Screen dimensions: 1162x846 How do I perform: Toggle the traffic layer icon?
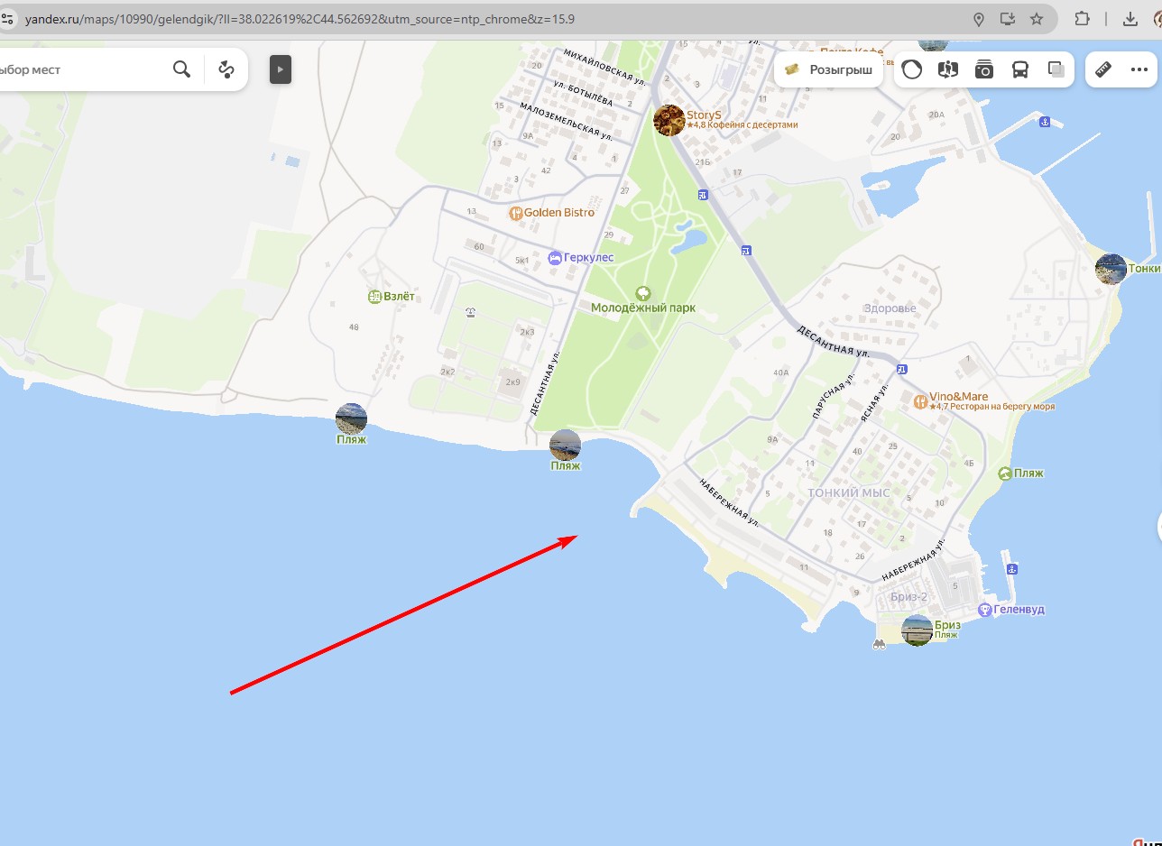pos(912,69)
